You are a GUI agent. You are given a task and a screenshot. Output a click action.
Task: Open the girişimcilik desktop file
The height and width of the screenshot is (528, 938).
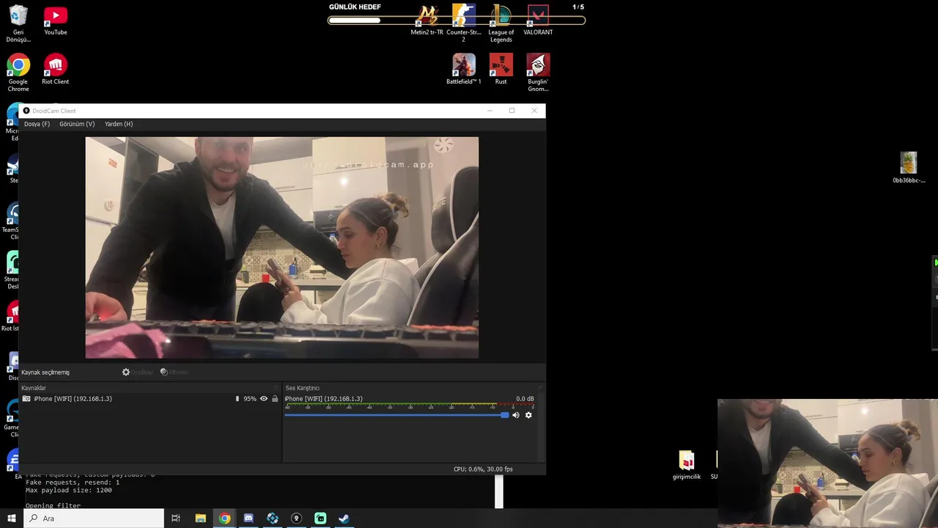tap(687, 466)
